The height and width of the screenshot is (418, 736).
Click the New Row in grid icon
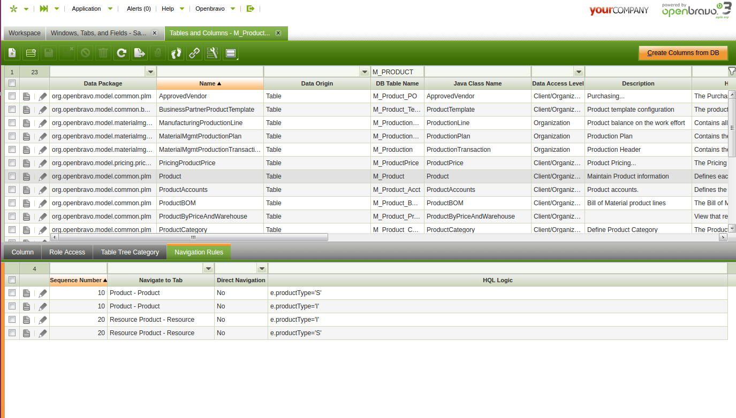pos(31,53)
